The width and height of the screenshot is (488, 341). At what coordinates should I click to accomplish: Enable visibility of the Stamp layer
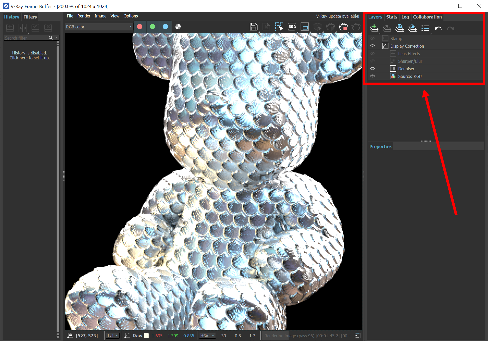point(373,39)
